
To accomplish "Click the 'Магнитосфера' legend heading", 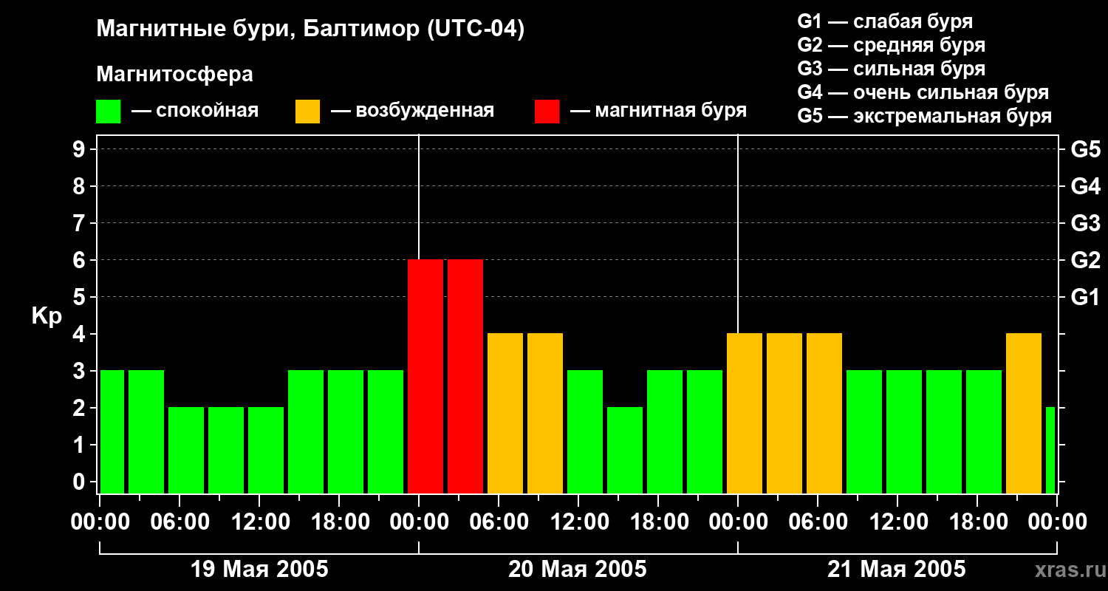I will coord(174,75).
